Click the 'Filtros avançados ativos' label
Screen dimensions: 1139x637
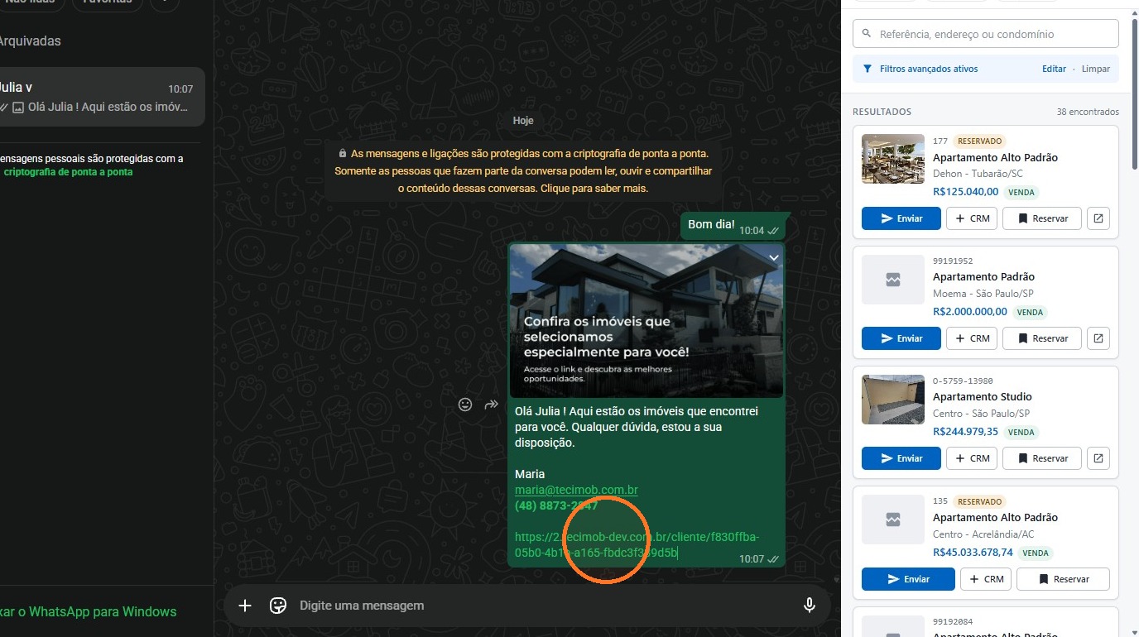coord(929,69)
